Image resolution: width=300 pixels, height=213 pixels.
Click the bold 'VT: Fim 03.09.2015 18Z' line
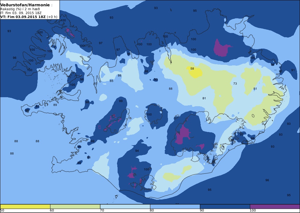23,16
